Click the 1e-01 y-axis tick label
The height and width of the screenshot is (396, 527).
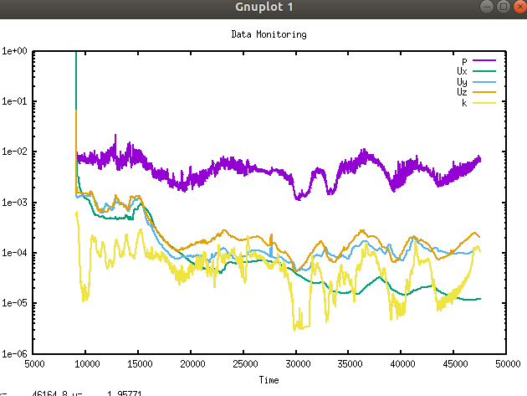click(x=14, y=101)
